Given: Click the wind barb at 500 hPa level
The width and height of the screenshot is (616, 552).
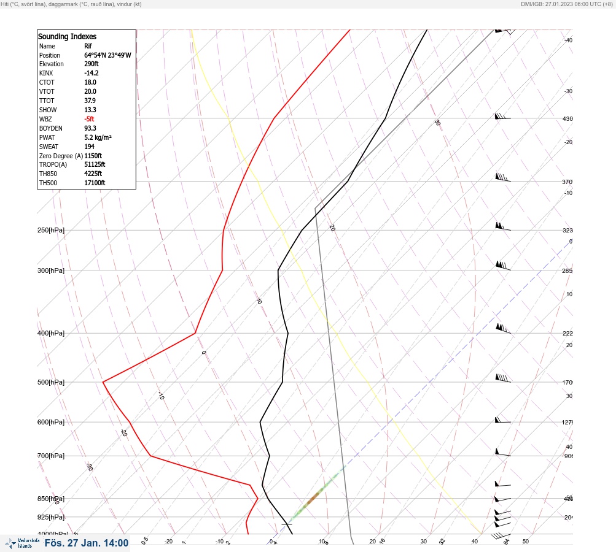Looking at the screenshot, I should click(x=503, y=378).
